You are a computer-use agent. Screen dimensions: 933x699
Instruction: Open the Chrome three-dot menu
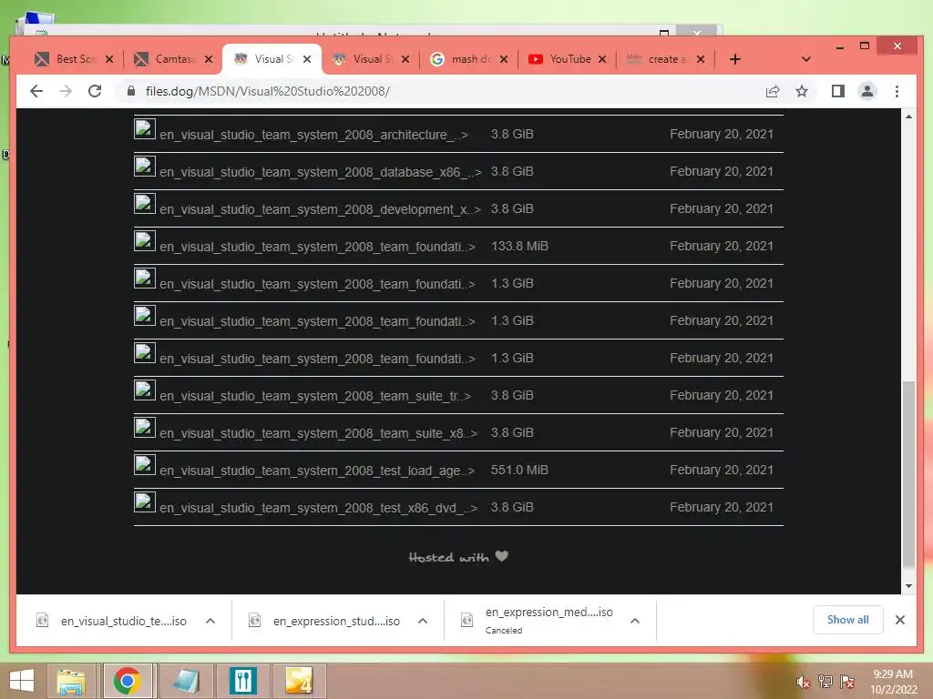pyautogui.click(x=897, y=91)
